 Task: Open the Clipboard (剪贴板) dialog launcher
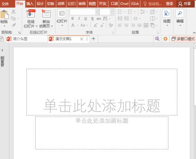tap(19, 33)
